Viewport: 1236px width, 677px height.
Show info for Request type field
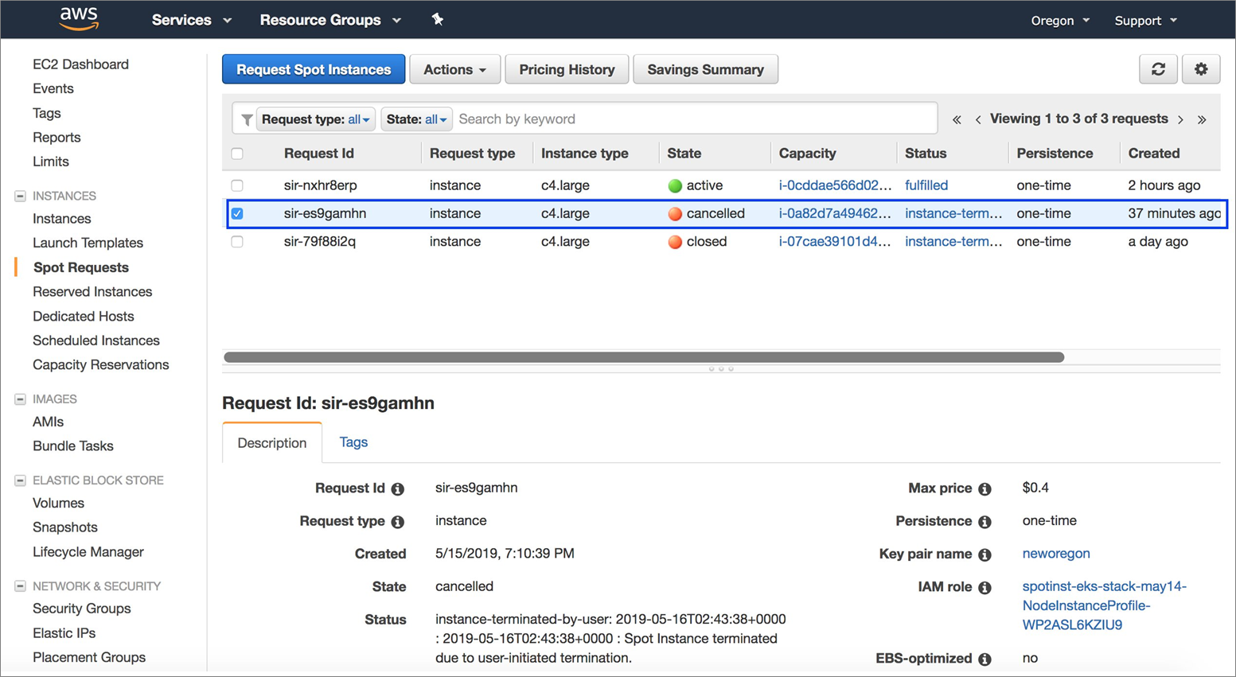[398, 522]
